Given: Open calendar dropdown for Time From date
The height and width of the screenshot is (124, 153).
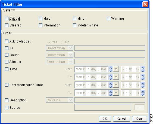Looking at the screenshot, I should (x=116, y=69).
